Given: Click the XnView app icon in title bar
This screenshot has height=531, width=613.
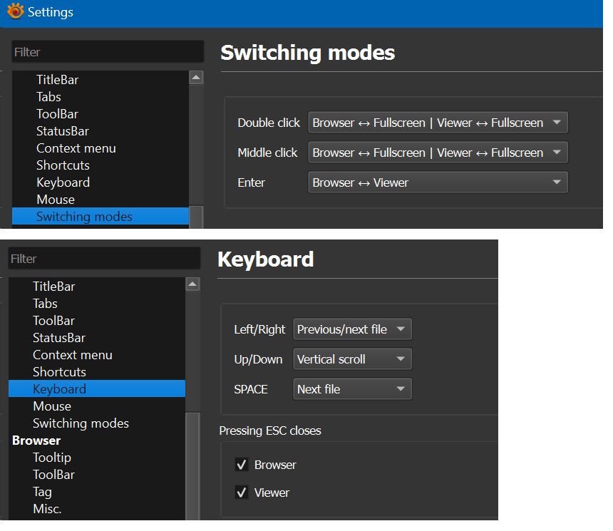Looking at the screenshot, I should pos(15,12).
